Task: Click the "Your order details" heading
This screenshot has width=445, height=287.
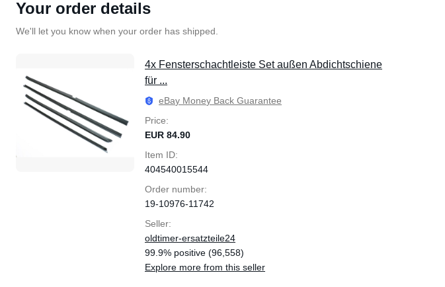Action: click(83, 9)
